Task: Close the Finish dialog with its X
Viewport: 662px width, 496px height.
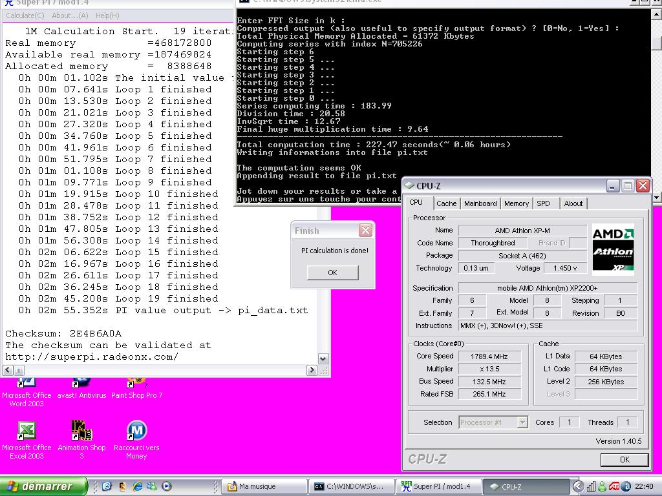Action: pyautogui.click(x=365, y=231)
